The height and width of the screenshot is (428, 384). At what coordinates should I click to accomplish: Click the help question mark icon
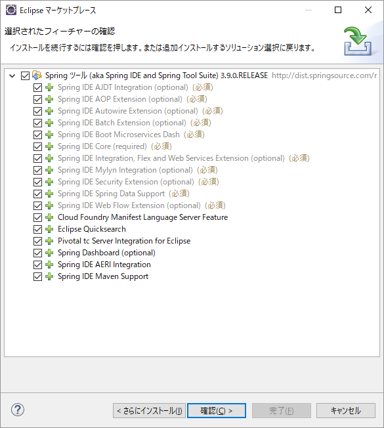(x=18, y=410)
